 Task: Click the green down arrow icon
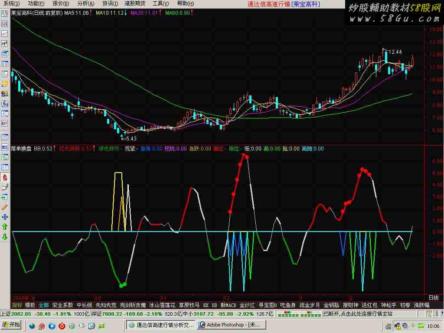pos(4,237)
